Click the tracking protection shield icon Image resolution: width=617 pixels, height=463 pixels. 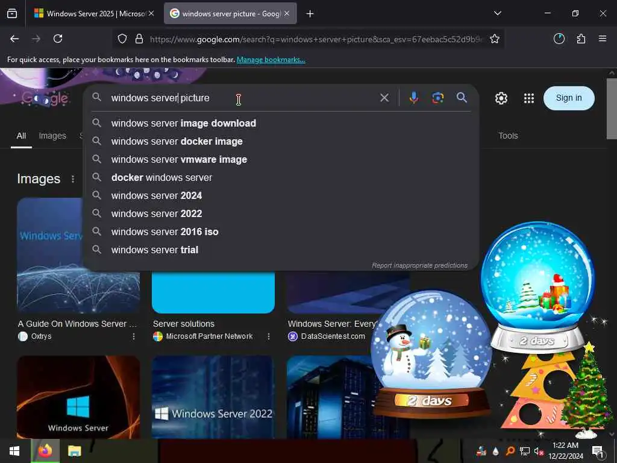[x=122, y=39]
